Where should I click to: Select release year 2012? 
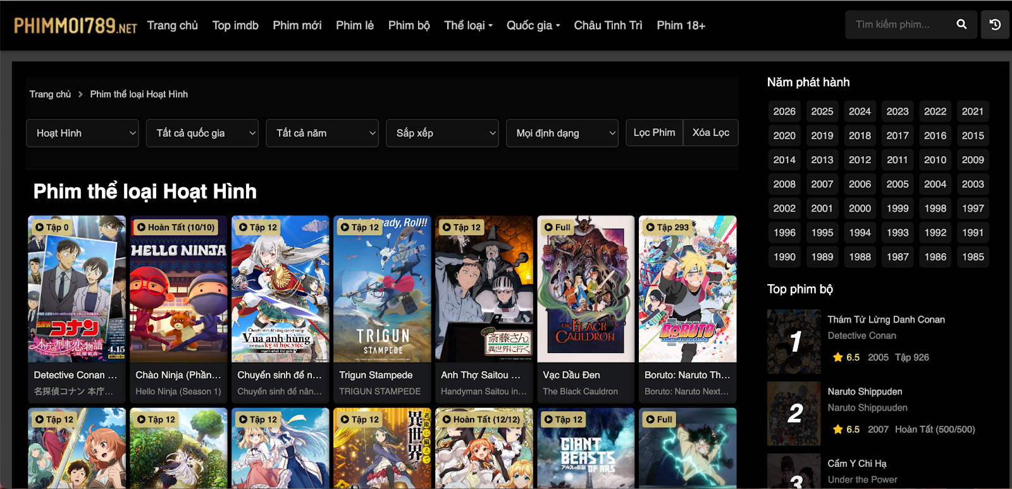coord(860,160)
